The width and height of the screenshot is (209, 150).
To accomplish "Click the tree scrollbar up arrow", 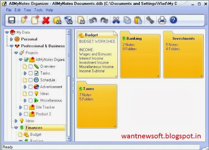I will pyautogui.click(x=69, y=32).
